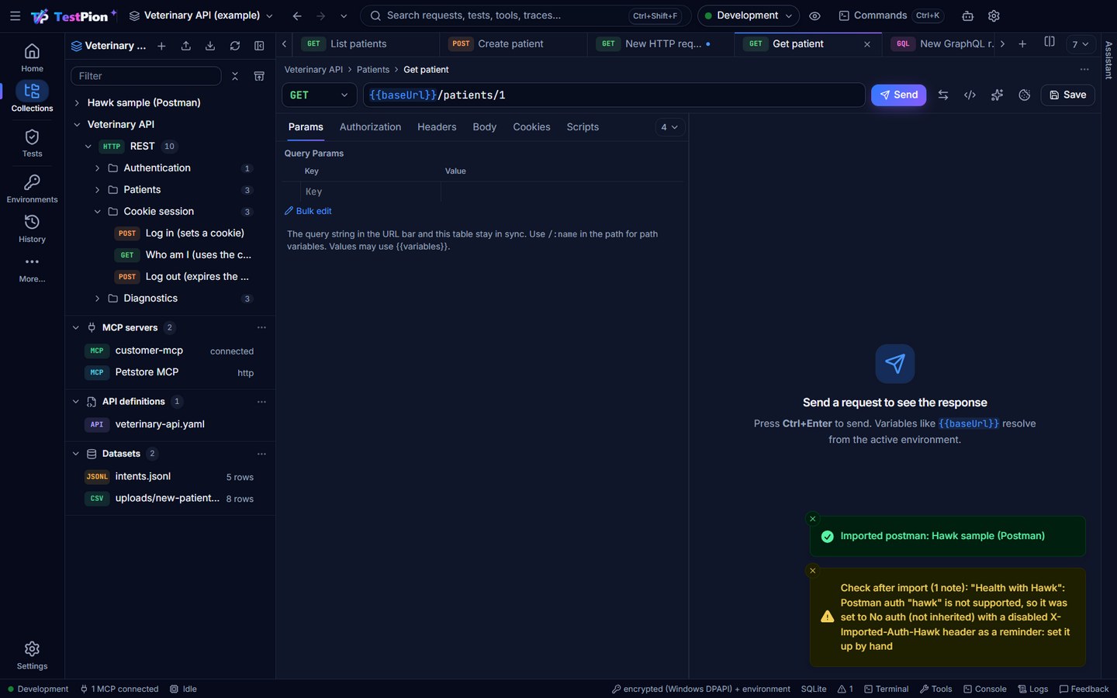Navigate back with left arrow
This screenshot has width=1117, height=698.
coord(297,16)
